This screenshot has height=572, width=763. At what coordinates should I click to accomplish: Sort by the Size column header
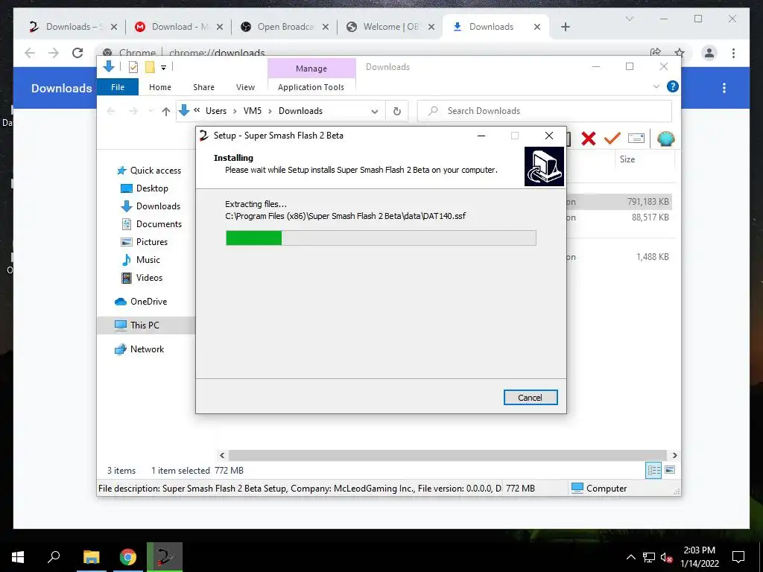(627, 159)
